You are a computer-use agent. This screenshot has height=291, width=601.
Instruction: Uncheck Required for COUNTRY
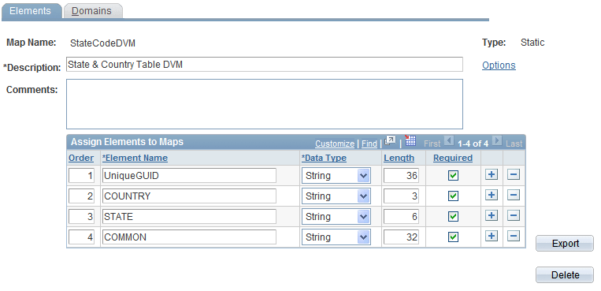453,196
